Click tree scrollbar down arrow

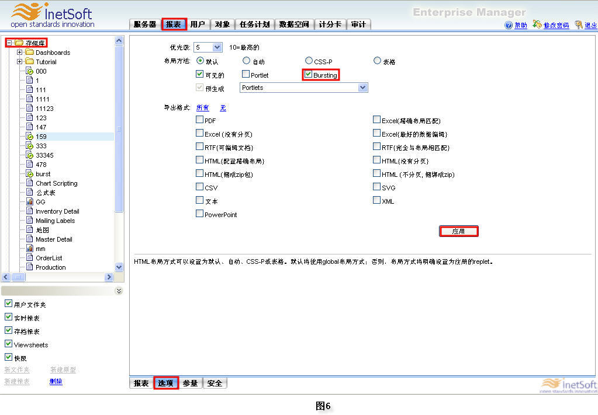pos(119,267)
